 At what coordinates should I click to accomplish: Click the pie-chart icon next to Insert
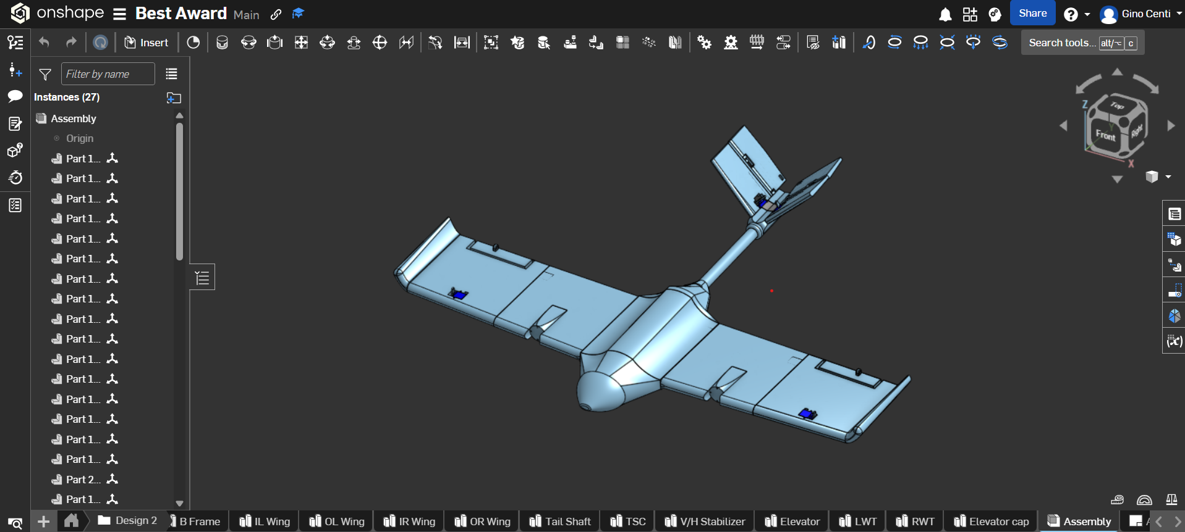pos(193,43)
